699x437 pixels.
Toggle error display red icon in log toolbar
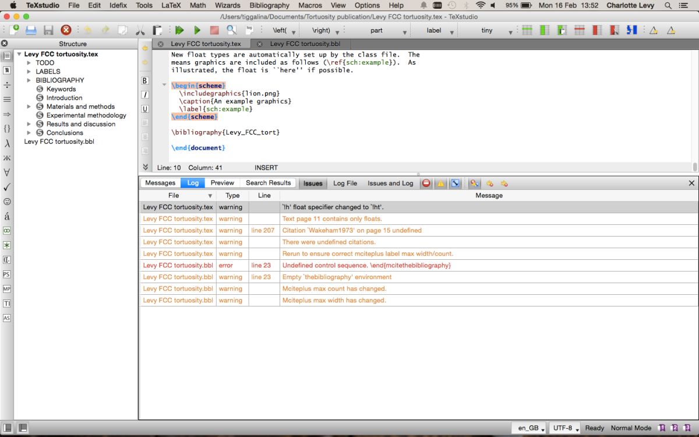(x=426, y=183)
